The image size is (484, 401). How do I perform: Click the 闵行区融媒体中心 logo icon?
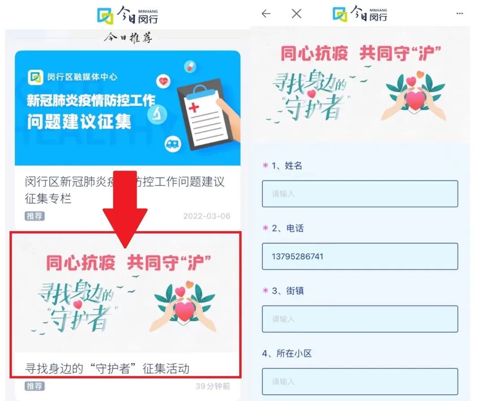pos(35,77)
